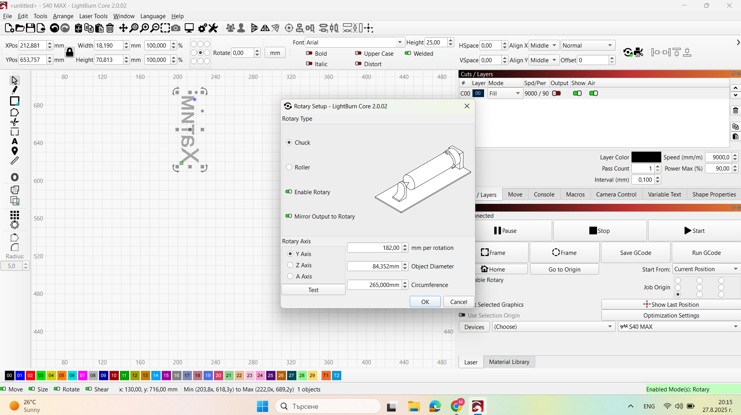Select the Create Text tool
The height and width of the screenshot is (415, 741).
pyautogui.click(x=15, y=141)
